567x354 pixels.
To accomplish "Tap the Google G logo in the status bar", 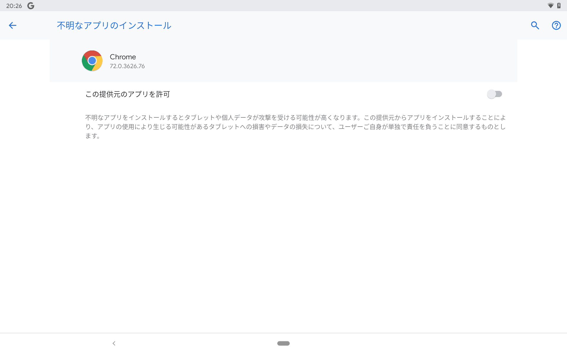I will click(x=30, y=5).
